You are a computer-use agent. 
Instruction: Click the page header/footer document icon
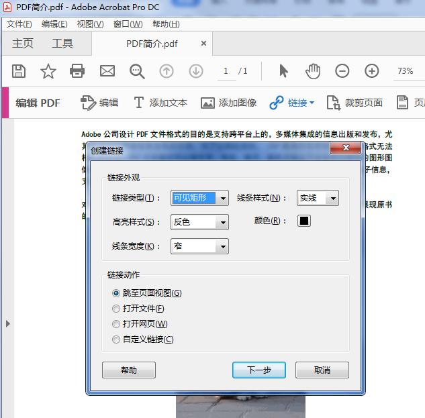click(402, 103)
